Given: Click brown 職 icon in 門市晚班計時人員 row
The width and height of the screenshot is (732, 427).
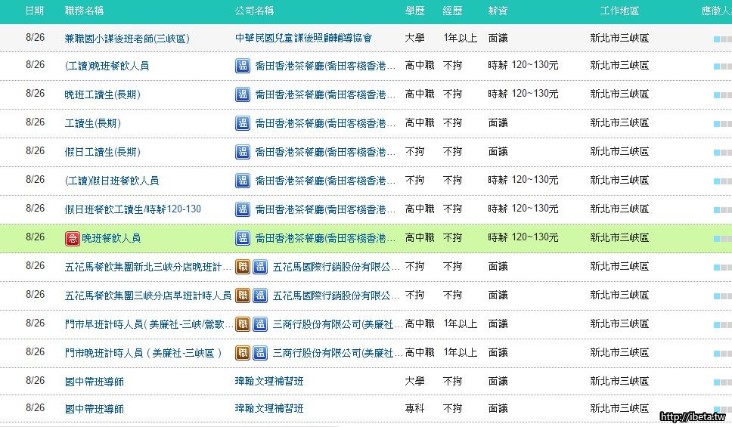Looking at the screenshot, I should click(243, 353).
